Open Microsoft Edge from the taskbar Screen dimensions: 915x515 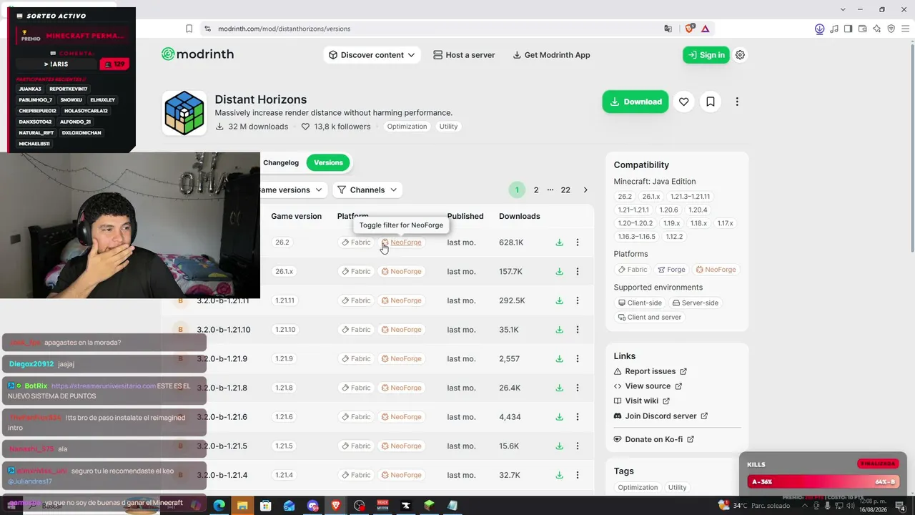pos(219,505)
